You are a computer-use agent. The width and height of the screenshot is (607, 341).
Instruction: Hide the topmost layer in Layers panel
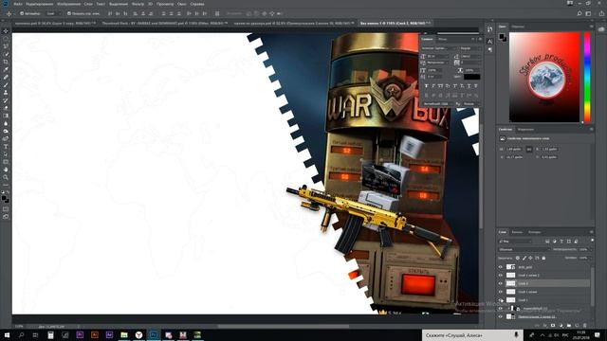click(500, 267)
